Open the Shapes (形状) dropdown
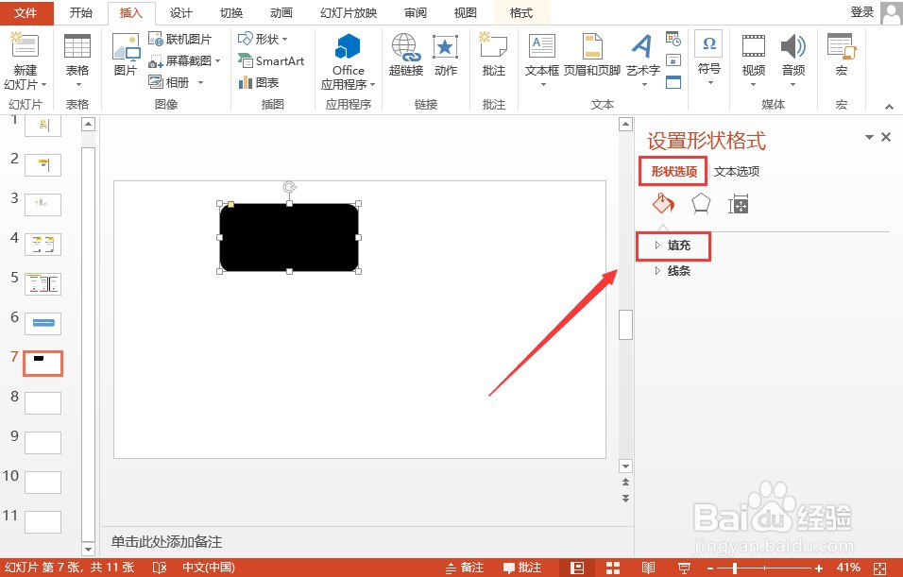This screenshot has height=577, width=903. tap(263, 39)
